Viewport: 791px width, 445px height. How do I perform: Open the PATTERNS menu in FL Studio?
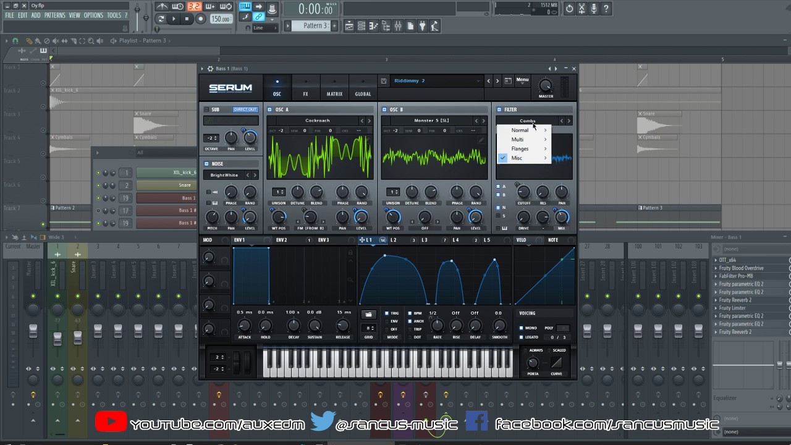(54, 15)
